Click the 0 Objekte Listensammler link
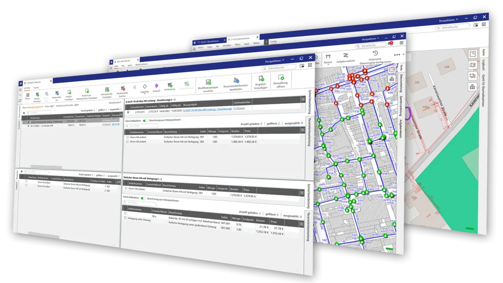The width and height of the screenshot is (503, 283). [239, 108]
